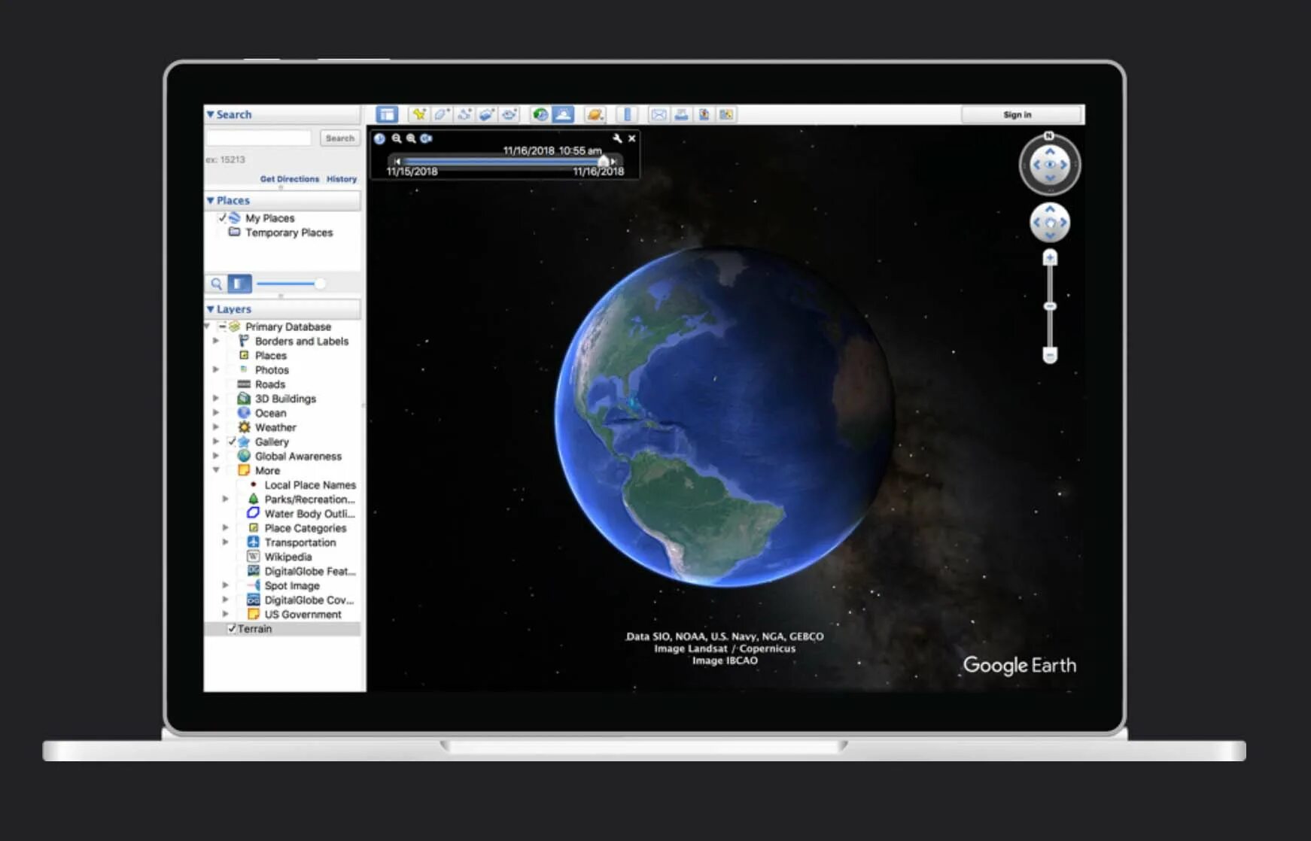Click the search input field
The image size is (1311, 841).
pyautogui.click(x=258, y=138)
